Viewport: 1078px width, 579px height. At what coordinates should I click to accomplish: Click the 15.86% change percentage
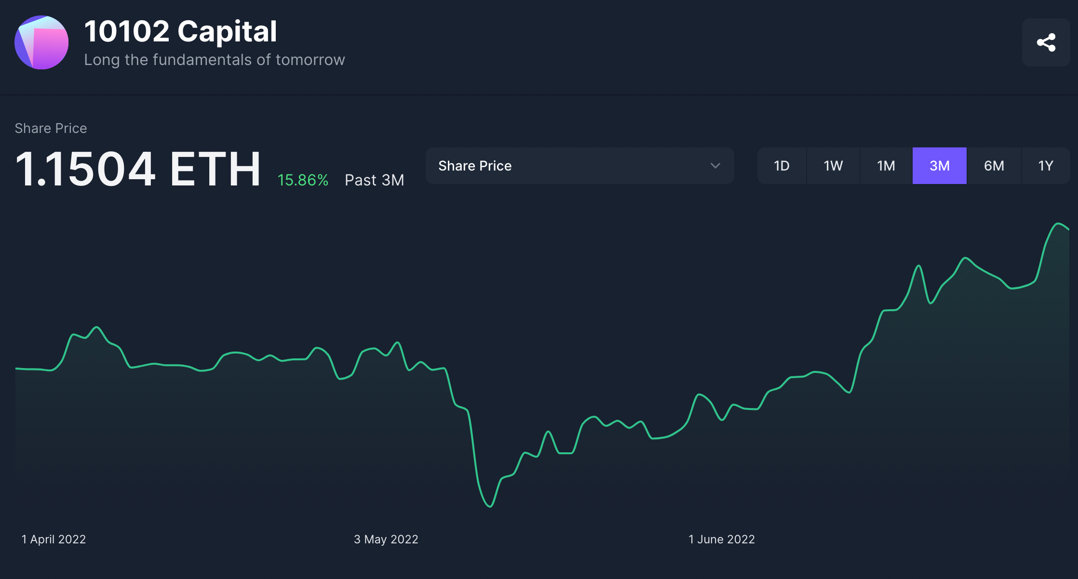303,180
